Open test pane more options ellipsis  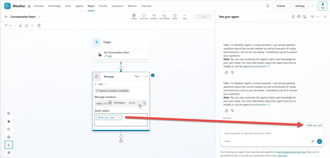point(318,17)
